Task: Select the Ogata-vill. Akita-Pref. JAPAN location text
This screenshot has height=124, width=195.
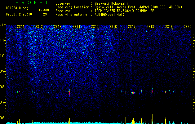Action: point(138,7)
